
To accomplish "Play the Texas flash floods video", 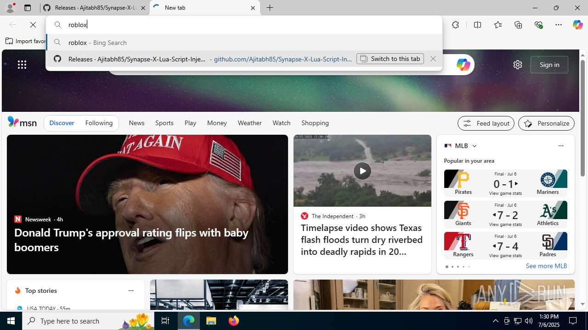I will [x=362, y=171].
